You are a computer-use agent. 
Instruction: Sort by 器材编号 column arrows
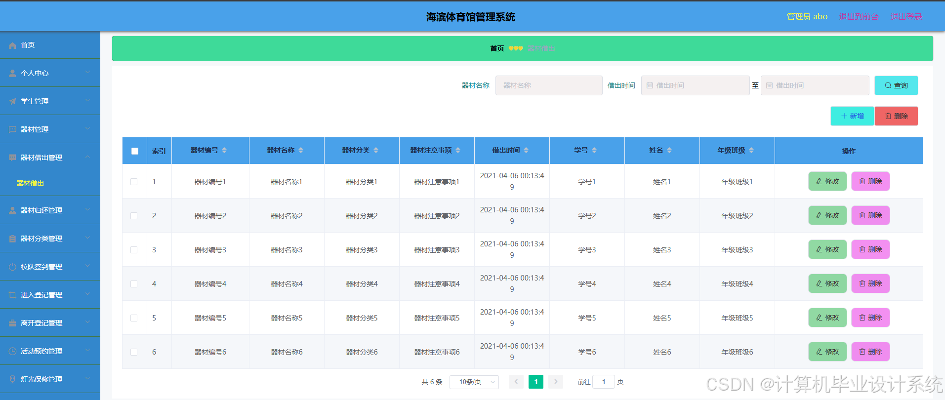(x=224, y=150)
